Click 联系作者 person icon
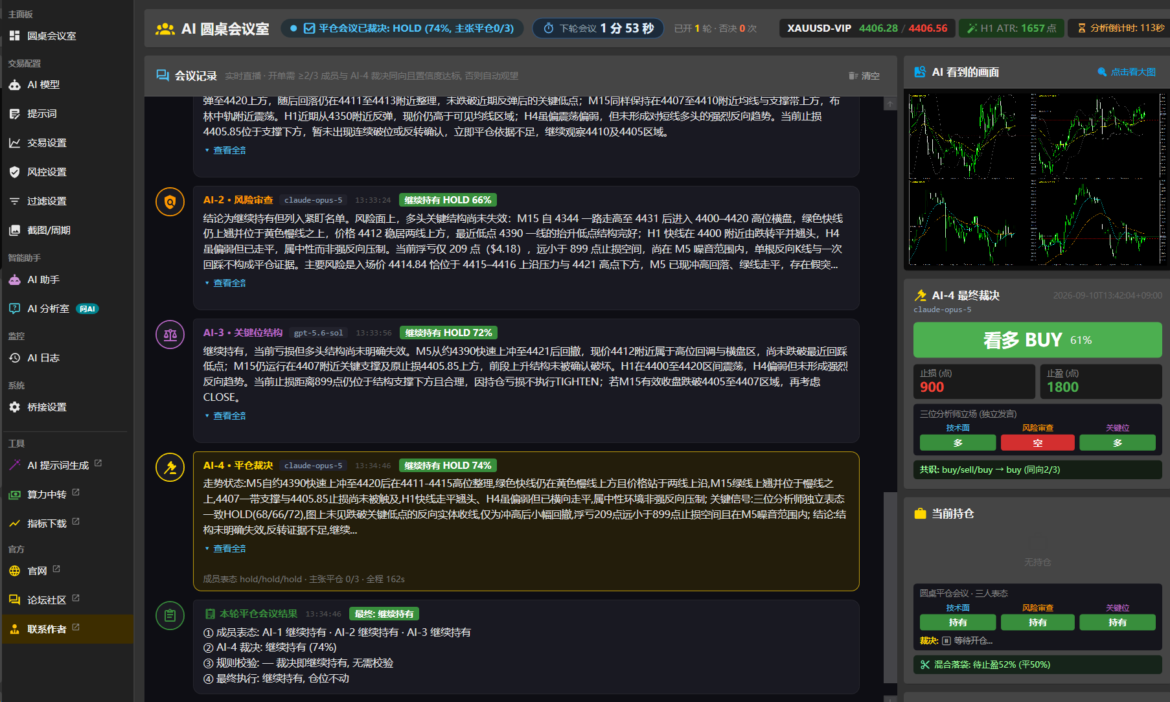 pyautogui.click(x=15, y=629)
